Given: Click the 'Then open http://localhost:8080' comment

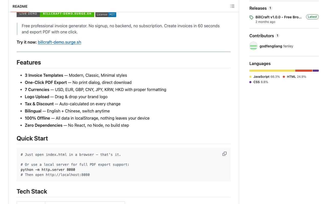Looking at the screenshot, I should [x=55, y=175].
